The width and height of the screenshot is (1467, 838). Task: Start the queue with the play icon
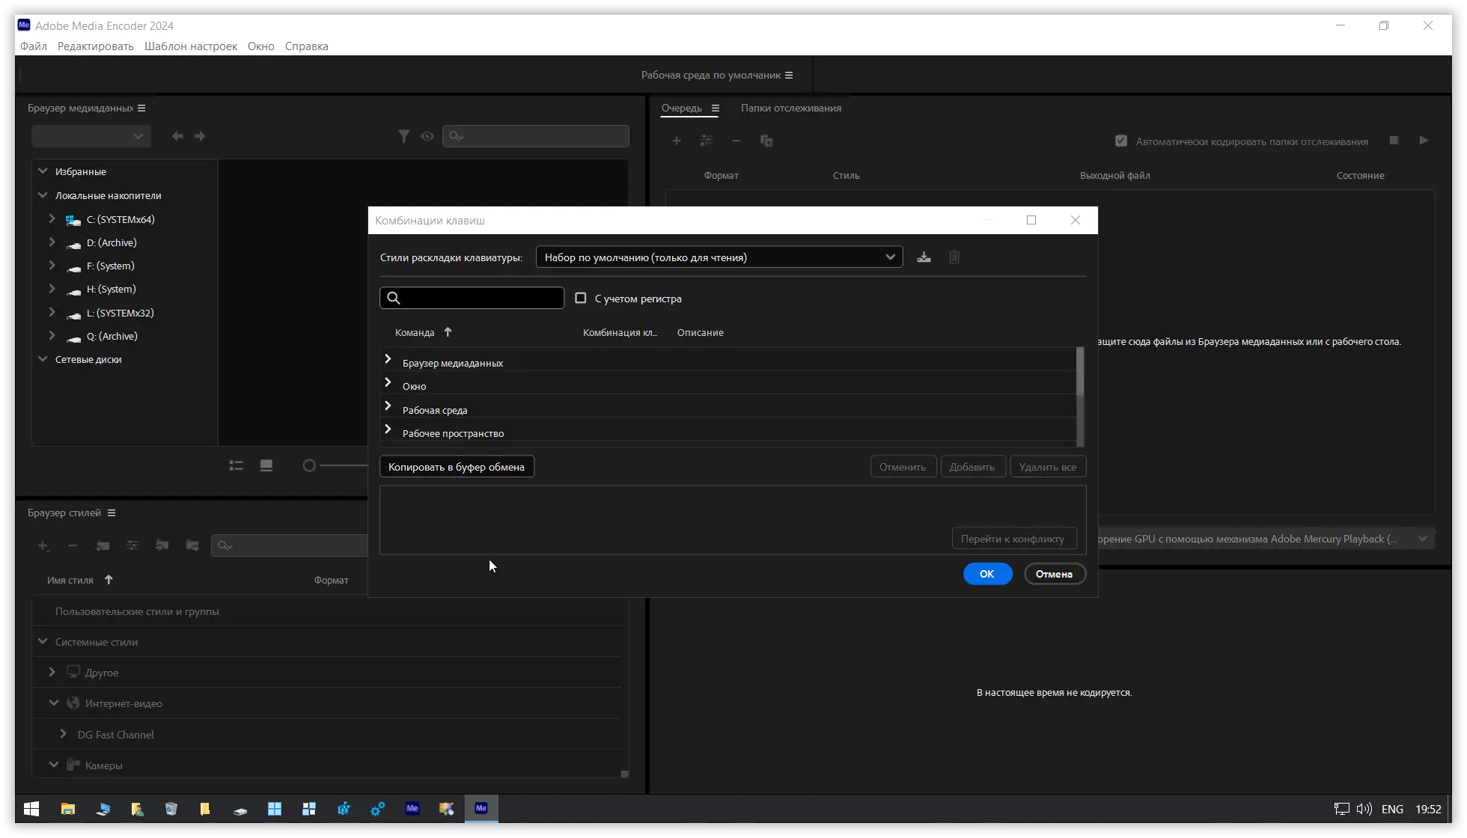pyautogui.click(x=1424, y=141)
